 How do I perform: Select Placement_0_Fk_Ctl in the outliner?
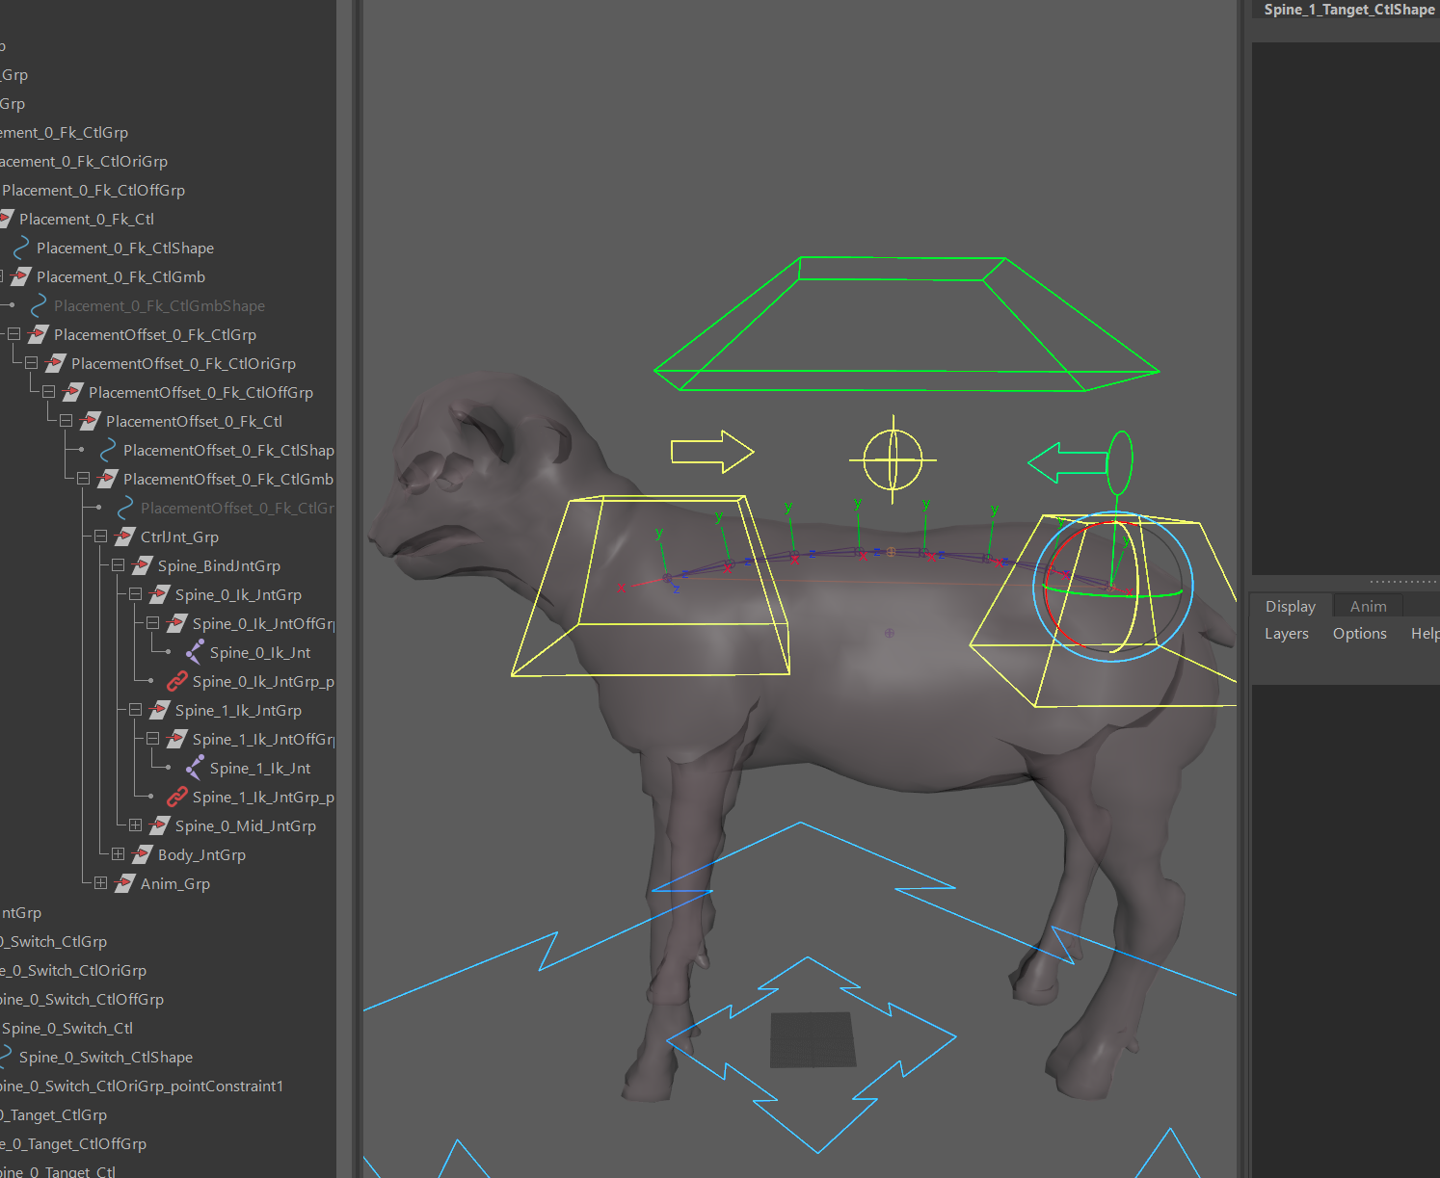pos(87,220)
